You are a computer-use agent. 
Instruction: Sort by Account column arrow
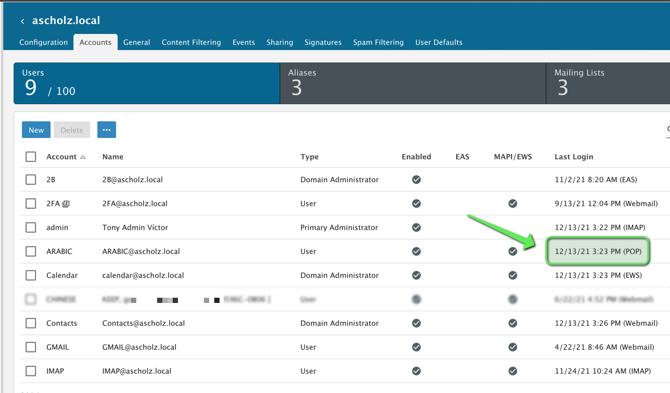click(x=83, y=157)
